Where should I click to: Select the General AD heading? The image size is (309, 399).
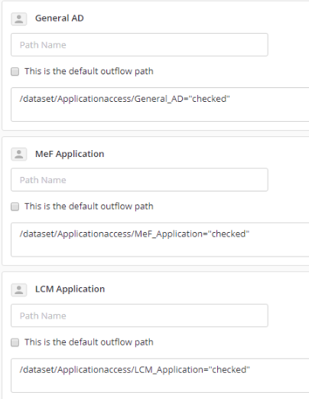click(60, 18)
